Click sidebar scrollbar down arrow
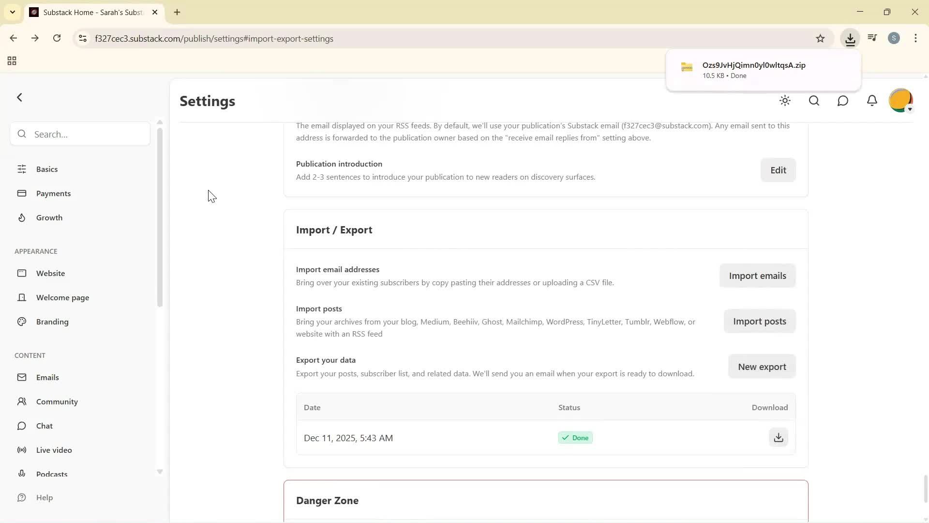929x523 pixels. (160, 472)
